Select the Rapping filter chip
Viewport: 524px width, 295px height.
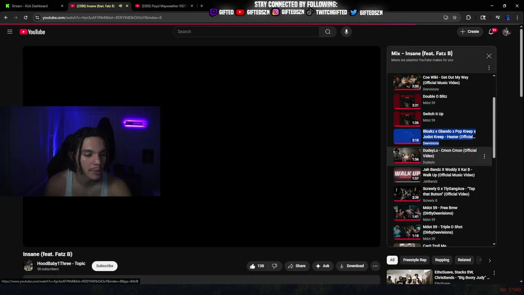(x=442, y=260)
